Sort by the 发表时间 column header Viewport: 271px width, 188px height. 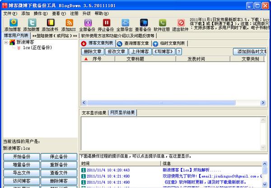pyautogui.click(x=203, y=59)
